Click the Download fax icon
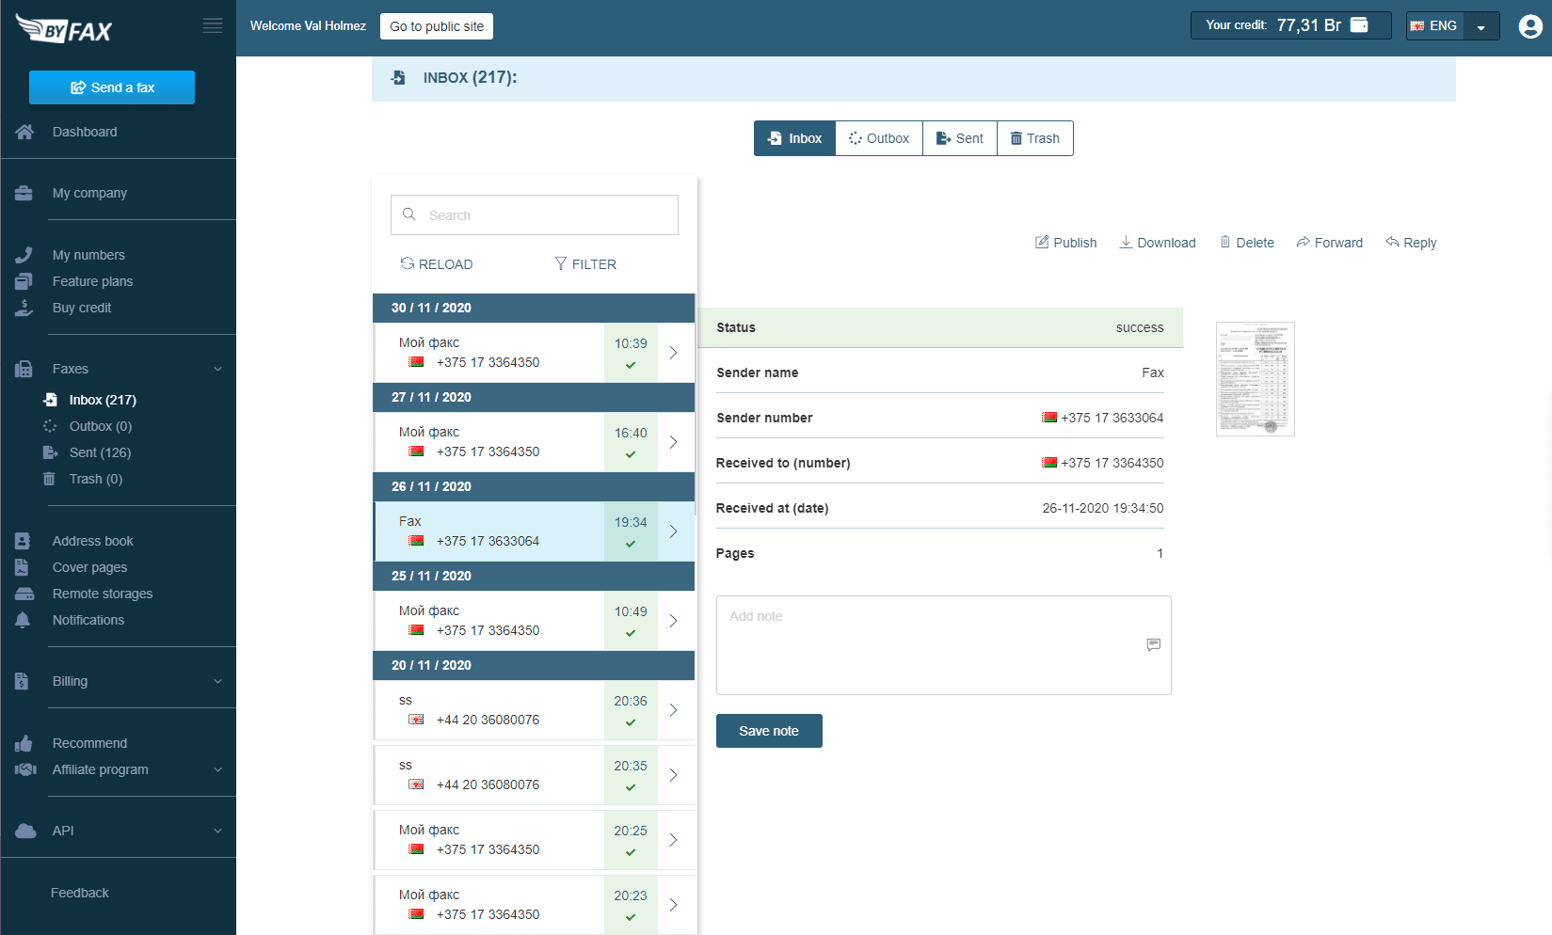This screenshot has height=935, width=1552. (1126, 243)
